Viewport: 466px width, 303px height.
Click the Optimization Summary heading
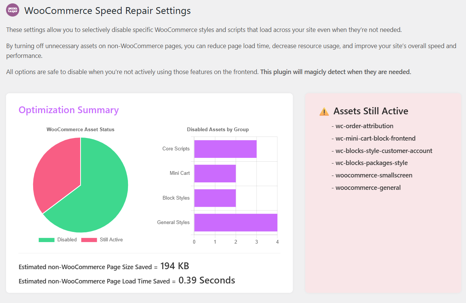click(x=69, y=110)
